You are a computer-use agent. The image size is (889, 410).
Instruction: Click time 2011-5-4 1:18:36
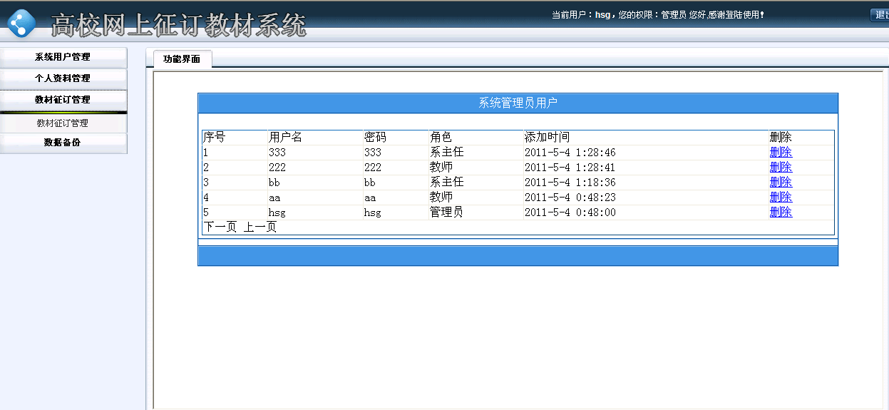[x=570, y=183]
